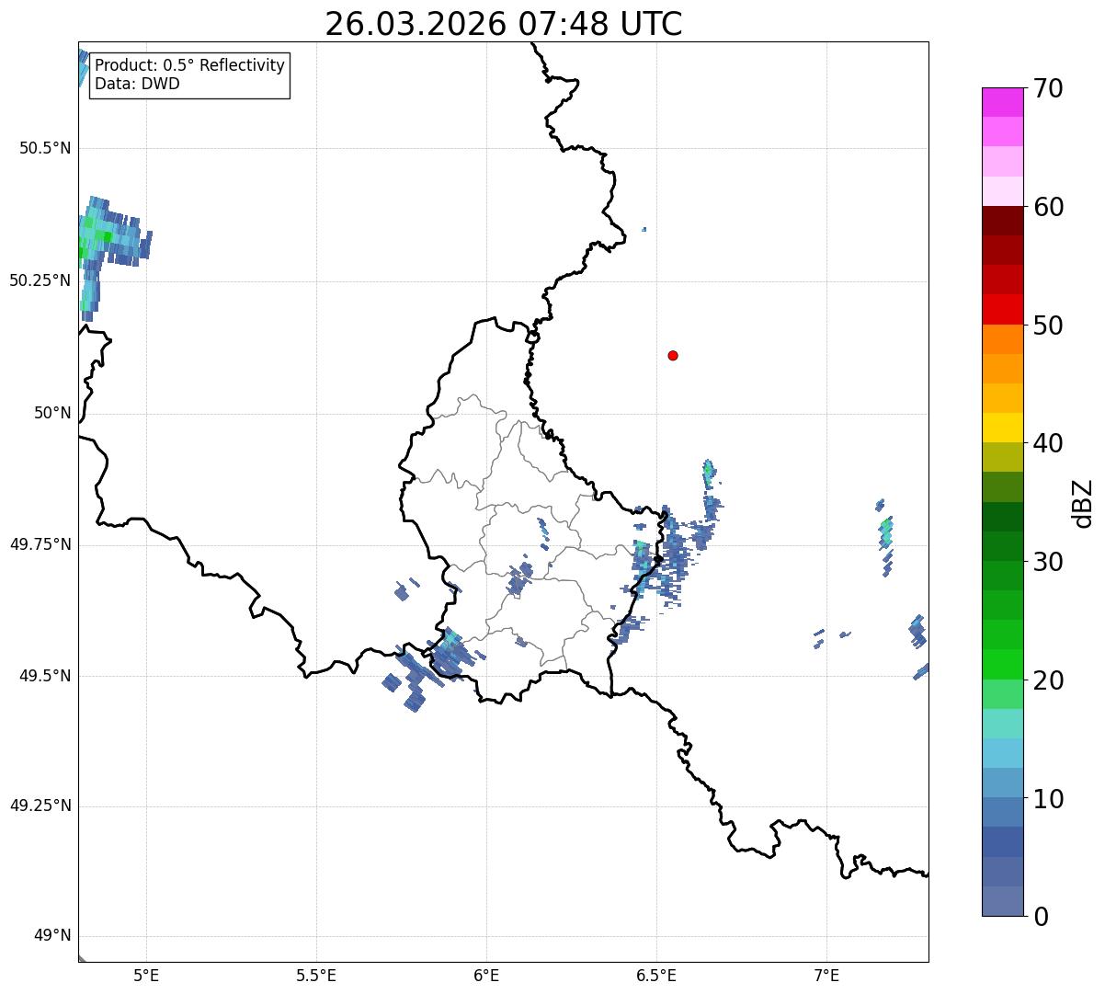Select the 49.25°N latitude label
Image resolution: width=1105 pixels, height=994 pixels.
tap(40, 806)
